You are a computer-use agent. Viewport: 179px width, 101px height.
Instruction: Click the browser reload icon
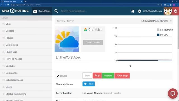[x=8, y=5]
